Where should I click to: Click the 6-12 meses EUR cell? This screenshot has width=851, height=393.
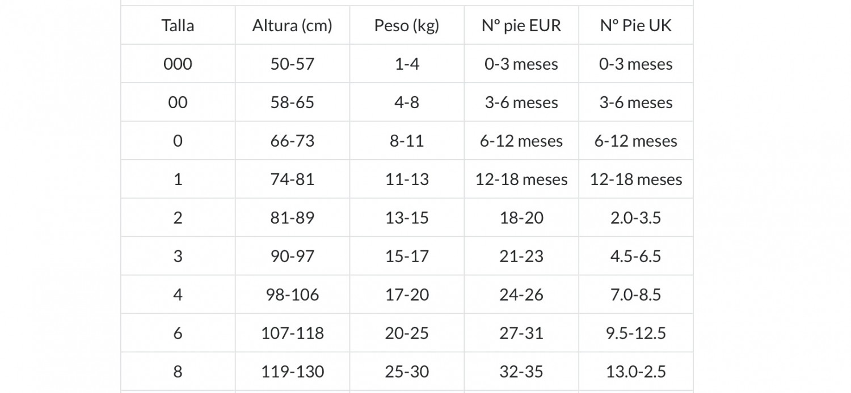(521, 141)
